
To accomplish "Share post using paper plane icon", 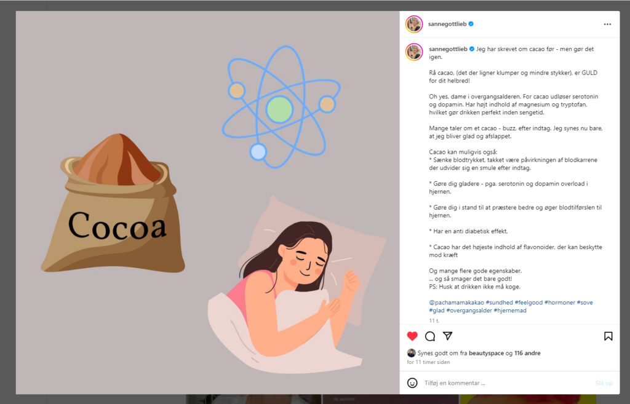I will (448, 336).
